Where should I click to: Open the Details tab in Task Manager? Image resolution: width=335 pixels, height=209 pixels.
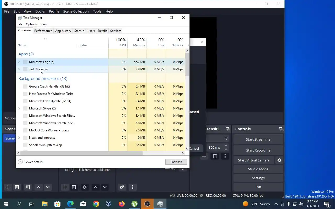(102, 31)
